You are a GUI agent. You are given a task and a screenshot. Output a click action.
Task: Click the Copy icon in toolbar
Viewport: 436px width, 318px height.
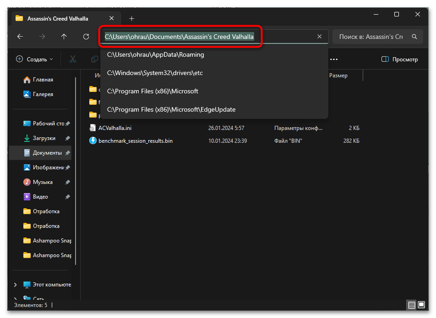(x=95, y=59)
